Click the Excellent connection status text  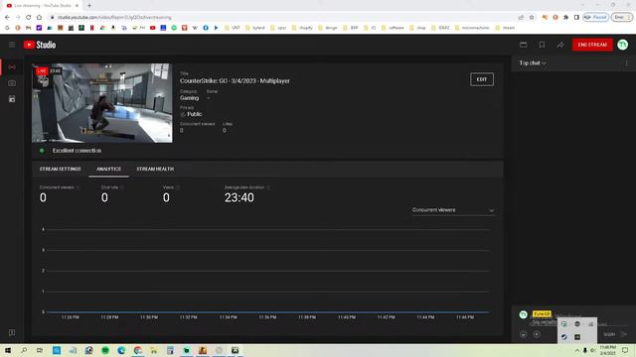77,151
